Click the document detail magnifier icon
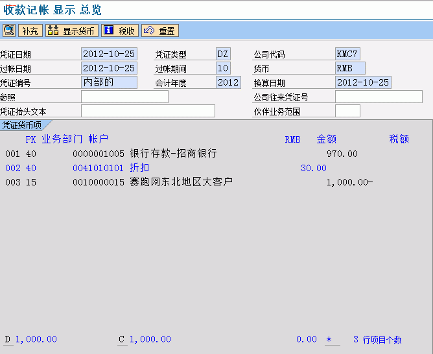The width and height of the screenshot is (433, 354). point(9,30)
